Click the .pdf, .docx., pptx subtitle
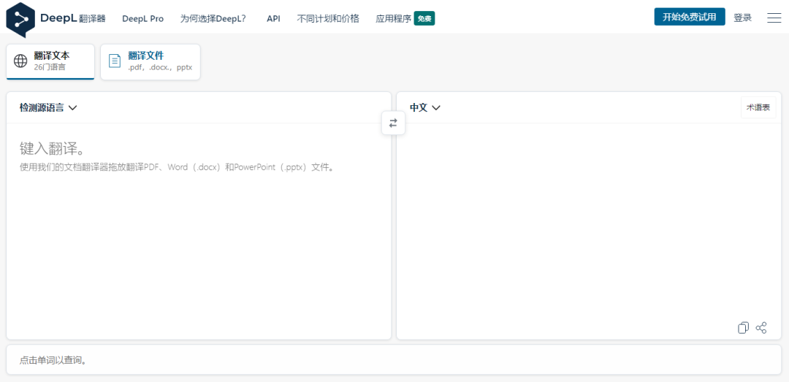Image resolution: width=789 pixels, height=382 pixels. pos(160,67)
